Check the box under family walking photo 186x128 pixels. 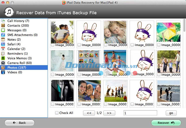159,75
